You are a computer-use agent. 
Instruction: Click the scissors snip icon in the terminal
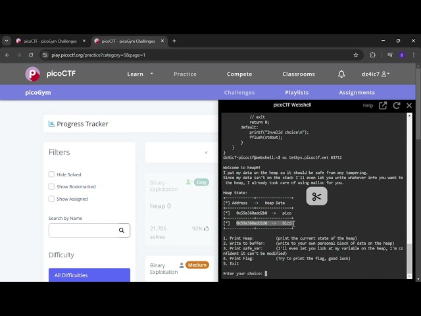point(317,196)
